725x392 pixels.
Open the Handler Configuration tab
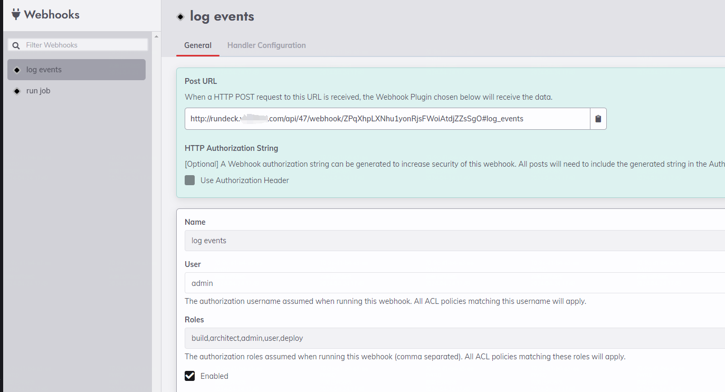click(x=266, y=45)
